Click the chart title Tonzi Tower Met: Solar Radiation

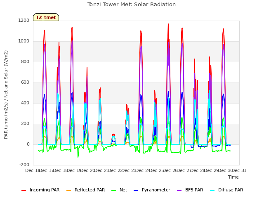(132, 5)
